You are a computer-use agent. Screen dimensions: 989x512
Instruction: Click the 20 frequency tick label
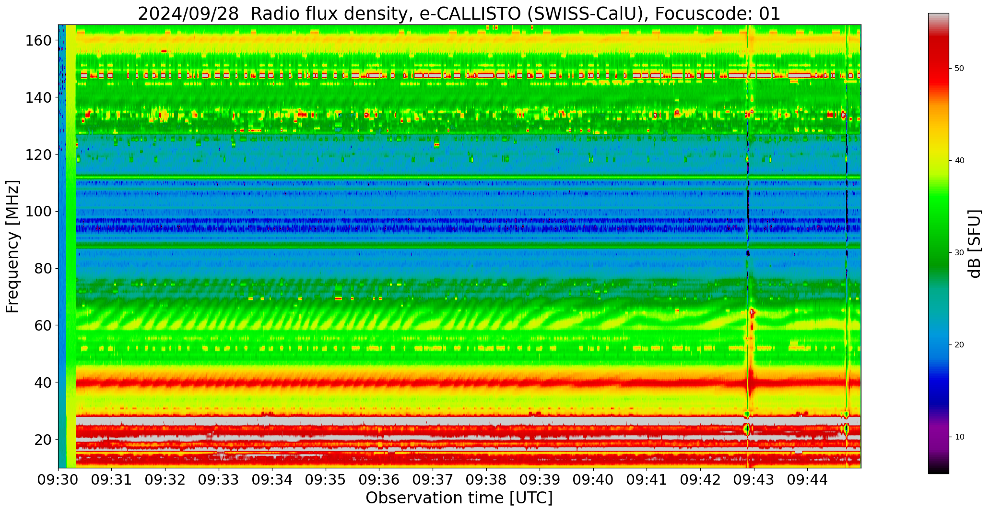coord(43,439)
